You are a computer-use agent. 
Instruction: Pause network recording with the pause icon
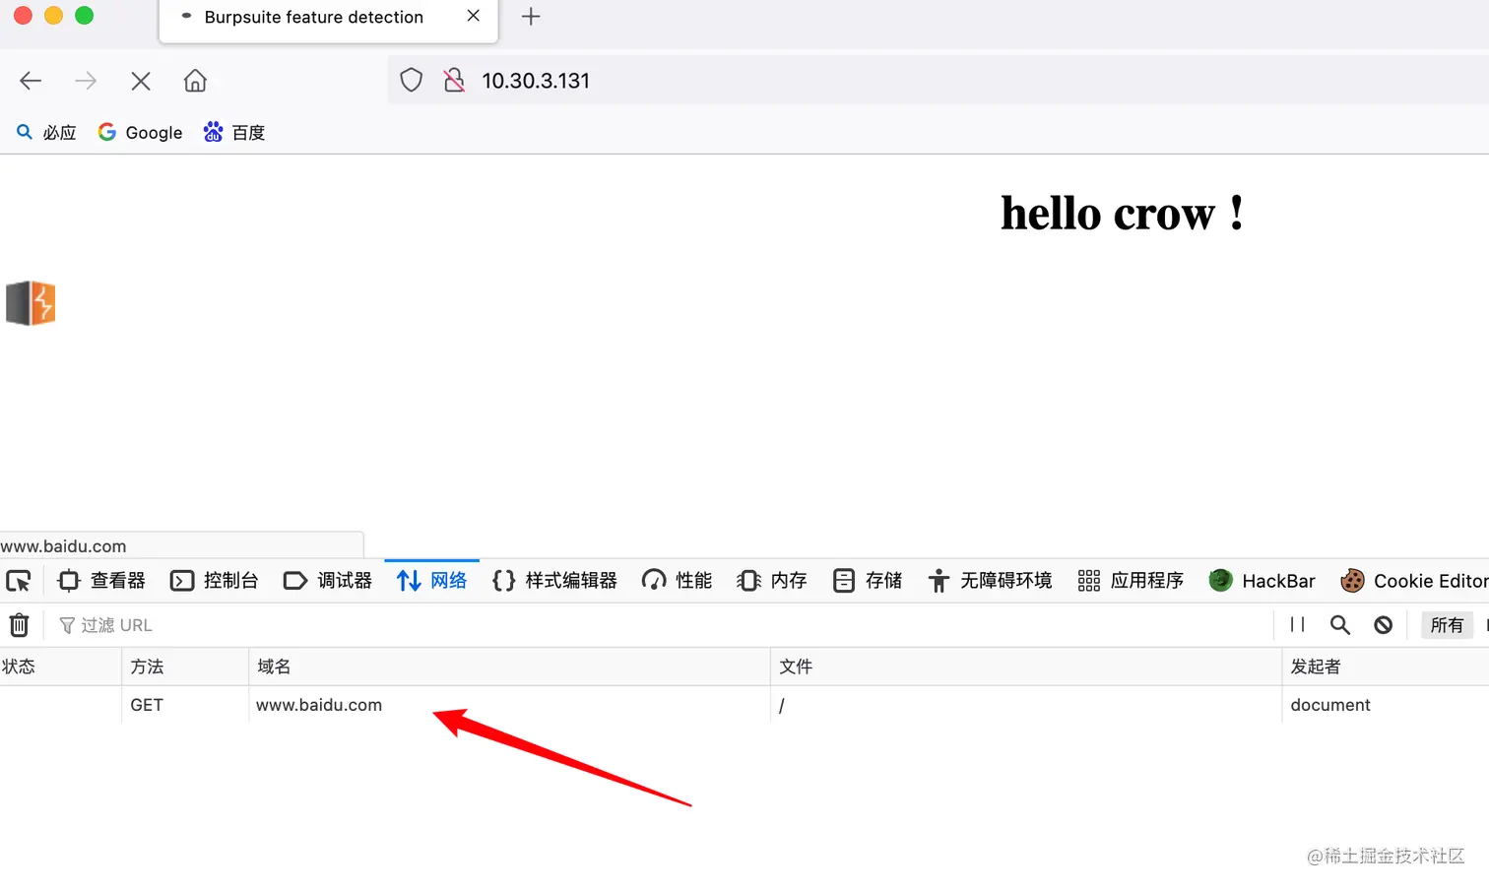coord(1297,624)
